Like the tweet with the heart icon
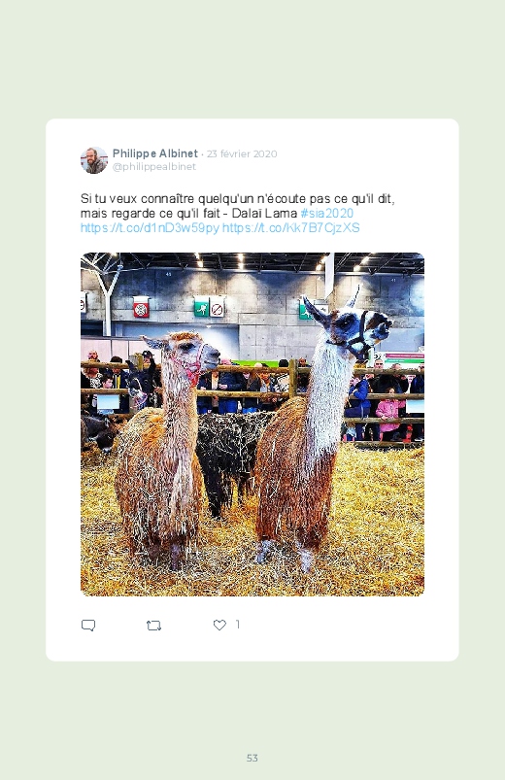The height and width of the screenshot is (780, 505). click(219, 625)
